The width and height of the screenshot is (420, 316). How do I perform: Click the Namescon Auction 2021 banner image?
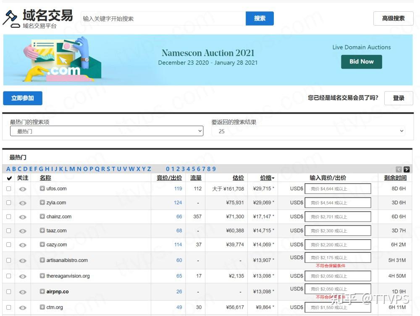[208, 60]
